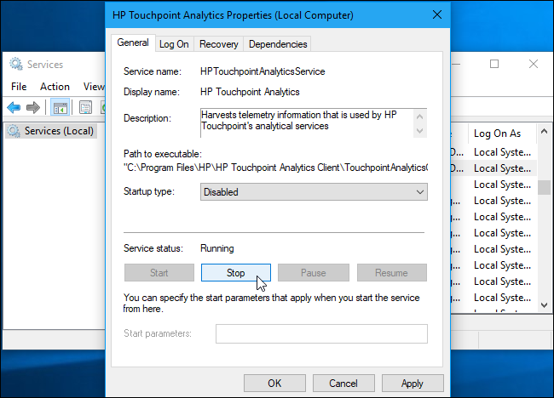Image resolution: width=554 pixels, height=398 pixels.
Task: Switch to the Recovery tab
Action: [x=219, y=44]
